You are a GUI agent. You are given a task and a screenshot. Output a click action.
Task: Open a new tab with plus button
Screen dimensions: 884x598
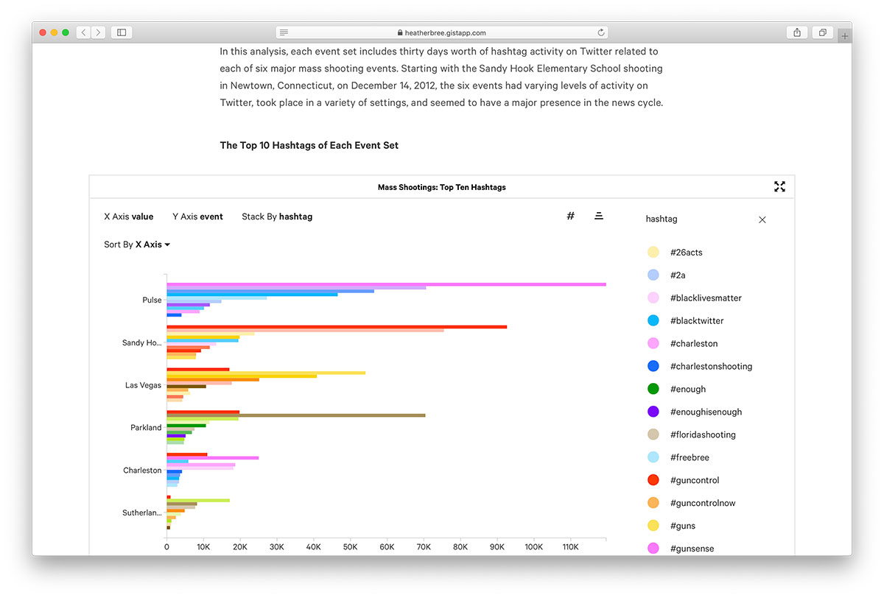click(845, 36)
